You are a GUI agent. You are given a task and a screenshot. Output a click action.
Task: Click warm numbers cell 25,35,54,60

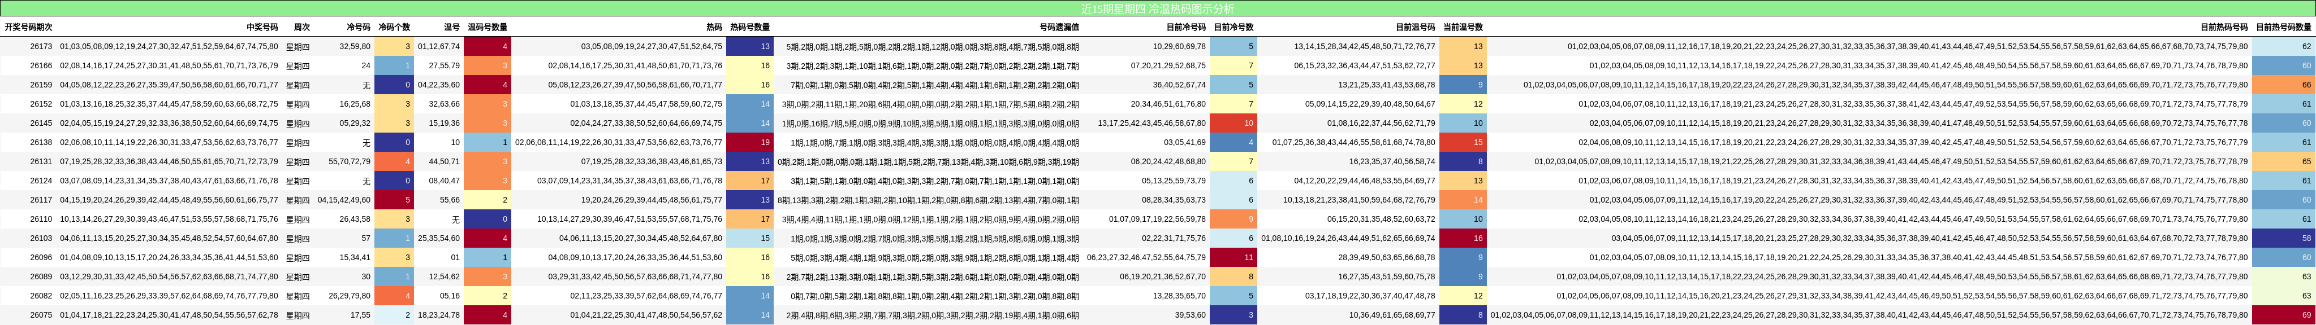coord(439,238)
